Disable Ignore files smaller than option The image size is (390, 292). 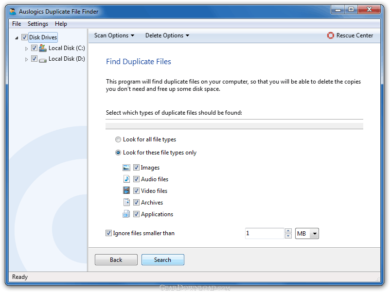108,233
